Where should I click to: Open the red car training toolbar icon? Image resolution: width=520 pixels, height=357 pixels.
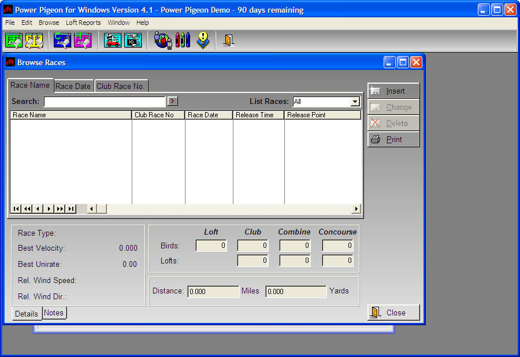coord(112,40)
